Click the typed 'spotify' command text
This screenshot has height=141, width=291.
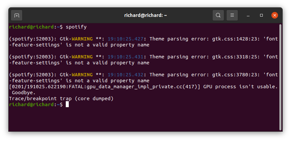(x=76, y=27)
